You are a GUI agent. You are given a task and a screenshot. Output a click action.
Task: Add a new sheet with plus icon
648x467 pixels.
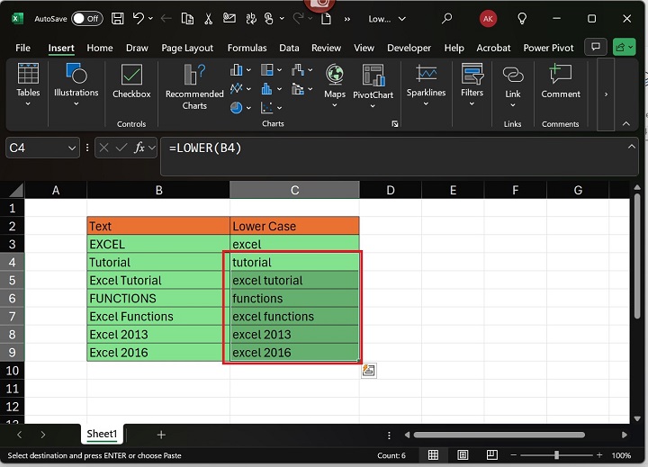161,435
